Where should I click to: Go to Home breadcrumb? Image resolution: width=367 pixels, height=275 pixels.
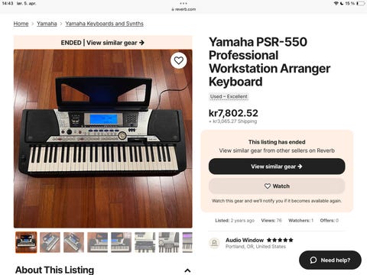click(21, 24)
